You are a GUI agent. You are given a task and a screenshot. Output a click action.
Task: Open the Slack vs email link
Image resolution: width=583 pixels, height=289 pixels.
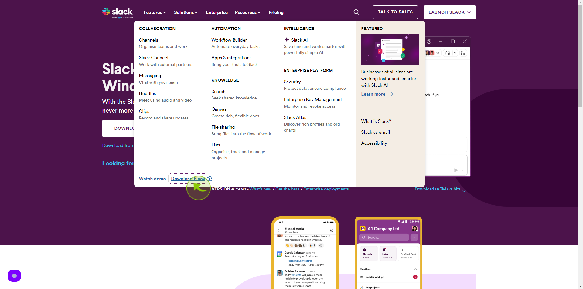pos(376,132)
